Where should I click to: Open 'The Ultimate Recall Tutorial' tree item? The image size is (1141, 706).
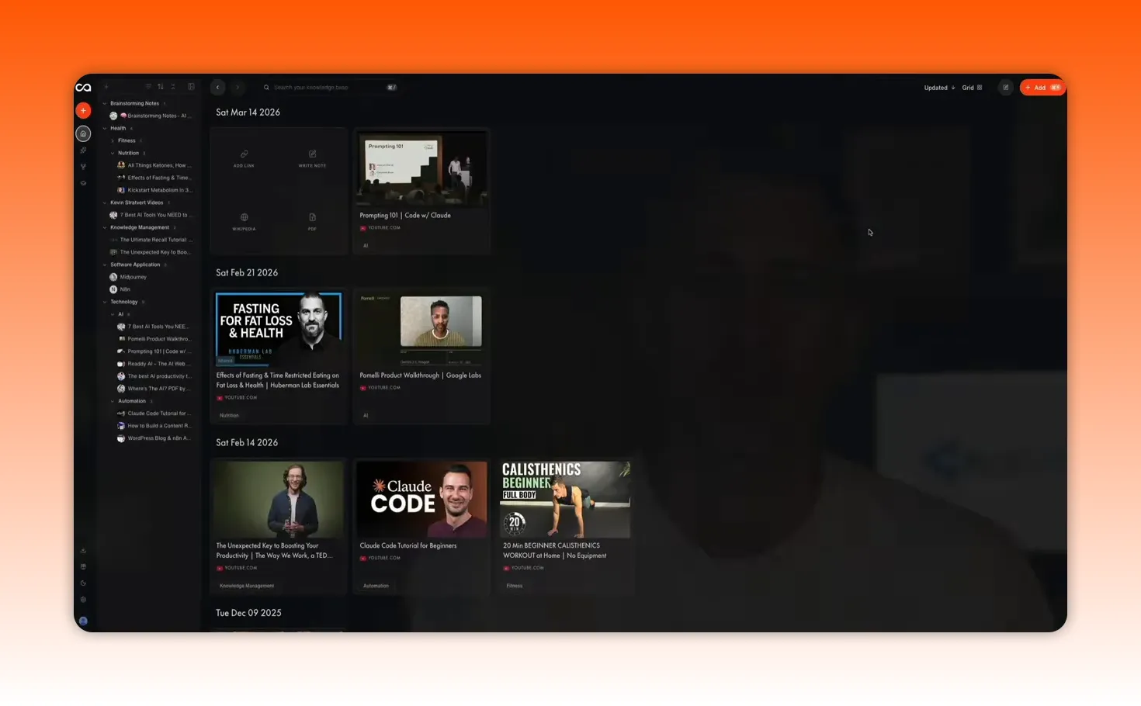[x=151, y=240]
